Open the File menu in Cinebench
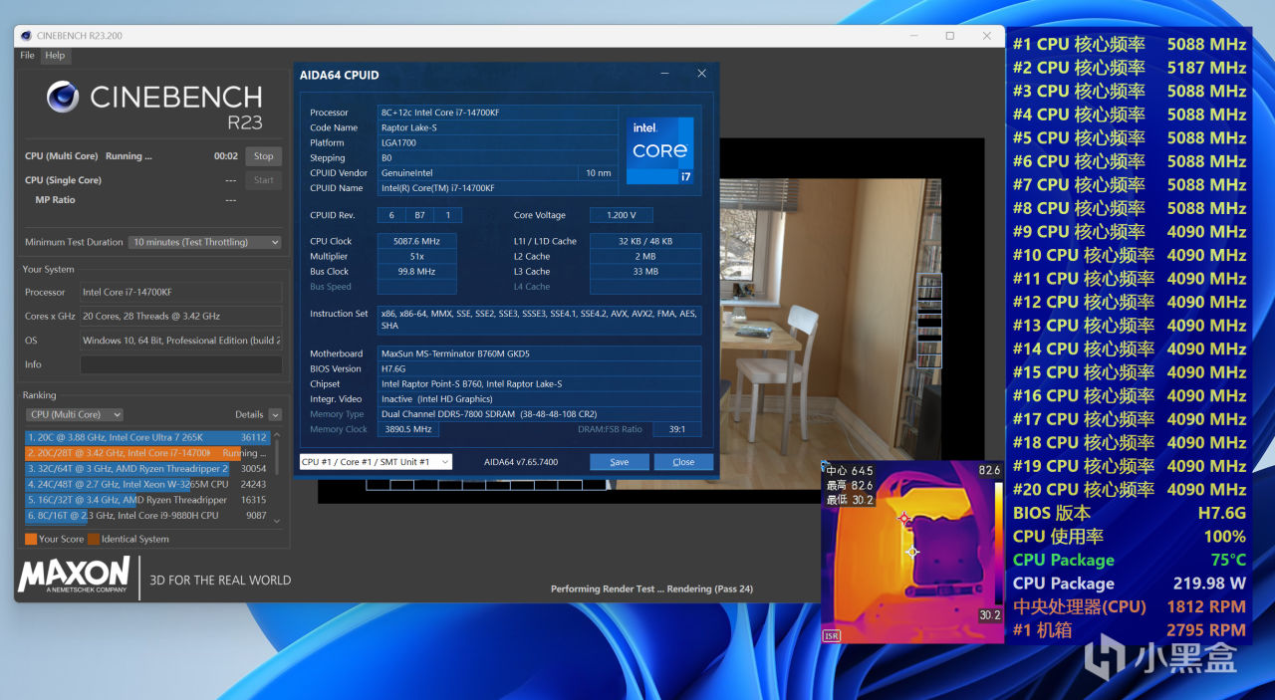This screenshot has width=1275, height=700. click(27, 56)
